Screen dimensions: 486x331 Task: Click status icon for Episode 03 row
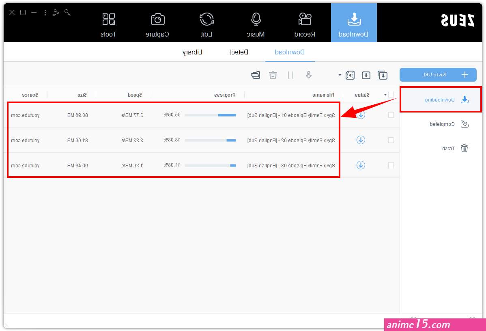click(x=361, y=165)
